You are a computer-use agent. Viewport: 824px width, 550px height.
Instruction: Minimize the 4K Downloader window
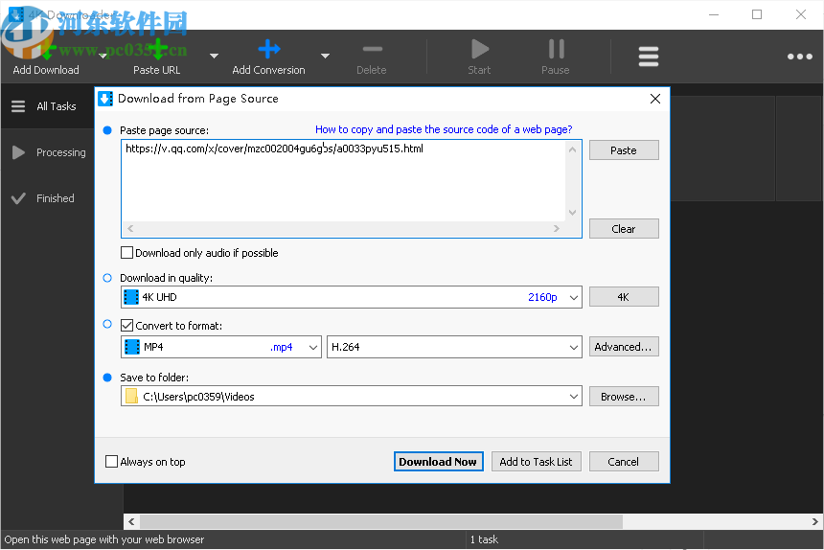pos(714,14)
